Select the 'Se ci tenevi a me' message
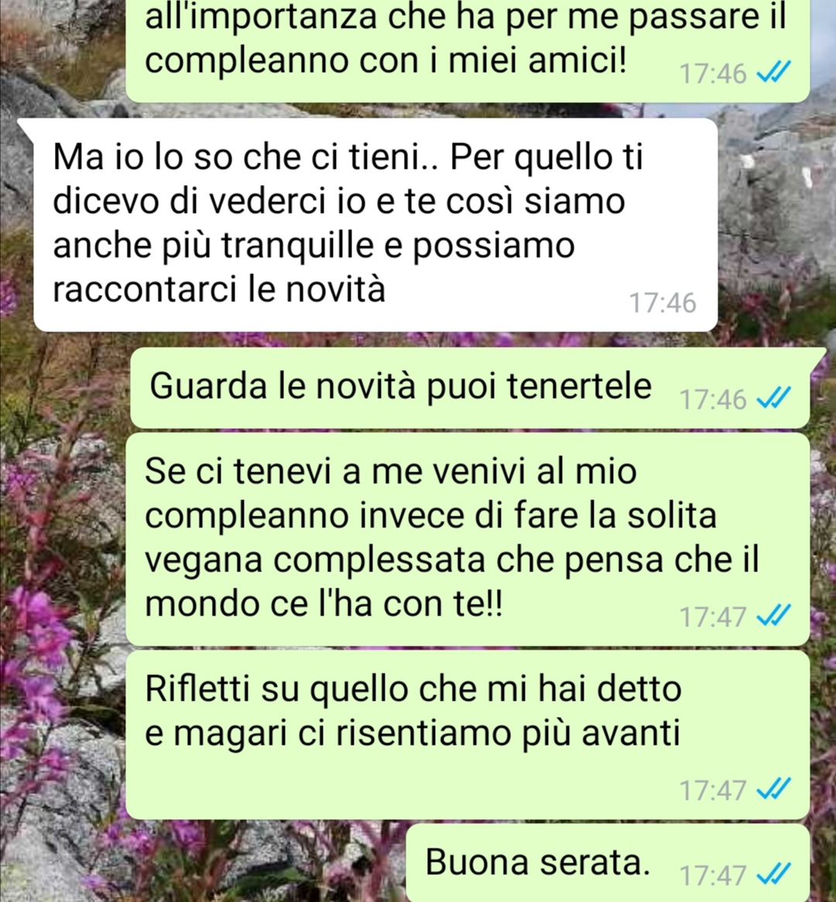Image resolution: width=836 pixels, height=902 pixels. [x=468, y=539]
